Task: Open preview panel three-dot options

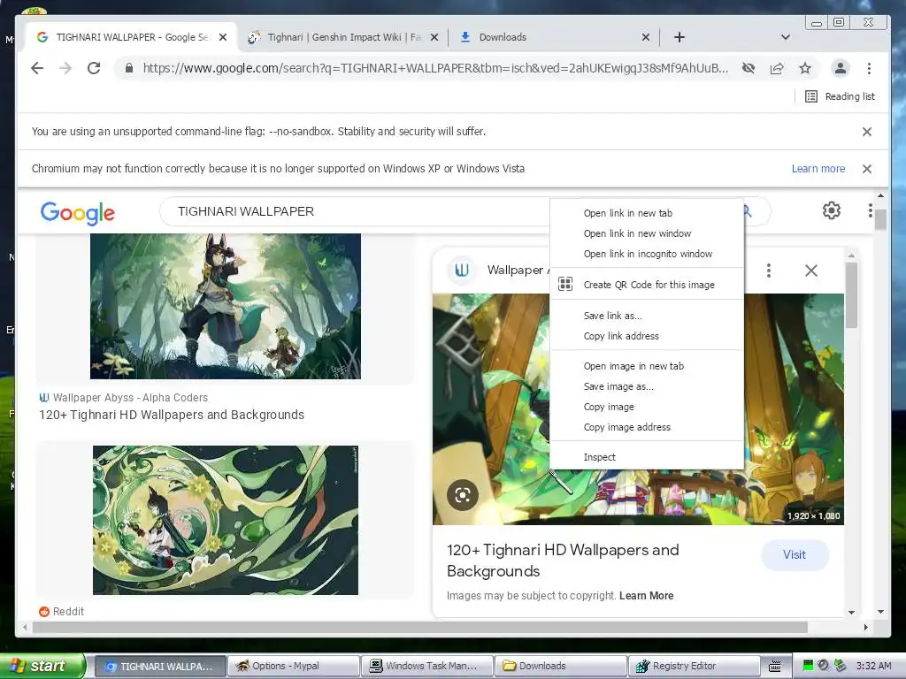Action: [x=769, y=271]
